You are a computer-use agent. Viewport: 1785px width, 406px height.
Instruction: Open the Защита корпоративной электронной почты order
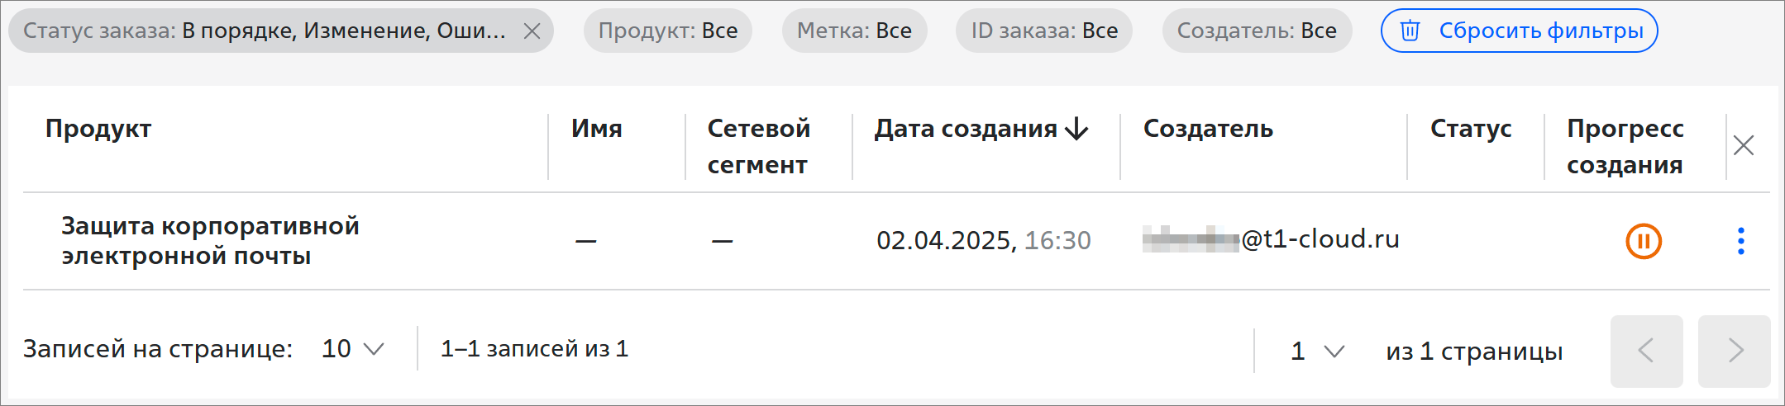pos(210,241)
